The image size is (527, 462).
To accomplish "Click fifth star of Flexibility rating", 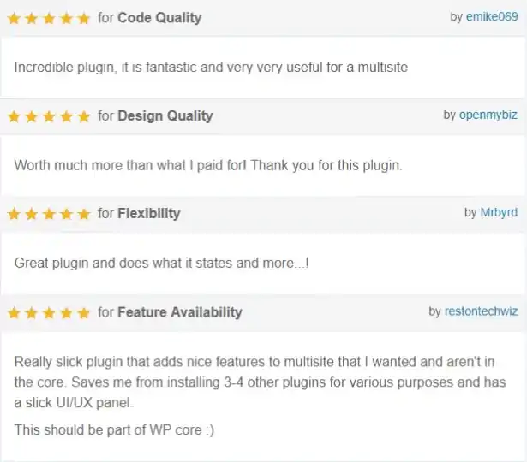I will tap(84, 214).
